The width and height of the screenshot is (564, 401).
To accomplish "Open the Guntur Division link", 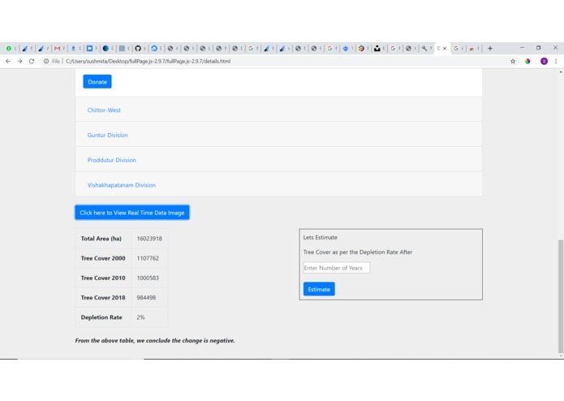I will (108, 135).
